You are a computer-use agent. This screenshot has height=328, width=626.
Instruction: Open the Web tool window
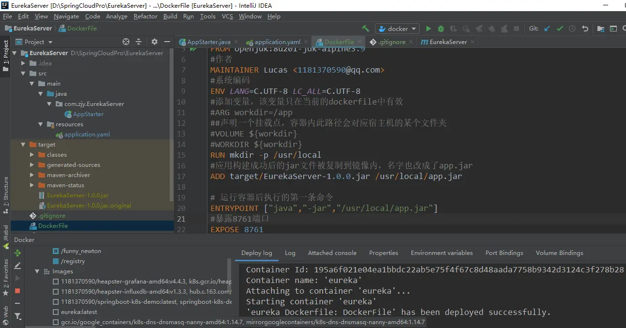(x=6, y=314)
